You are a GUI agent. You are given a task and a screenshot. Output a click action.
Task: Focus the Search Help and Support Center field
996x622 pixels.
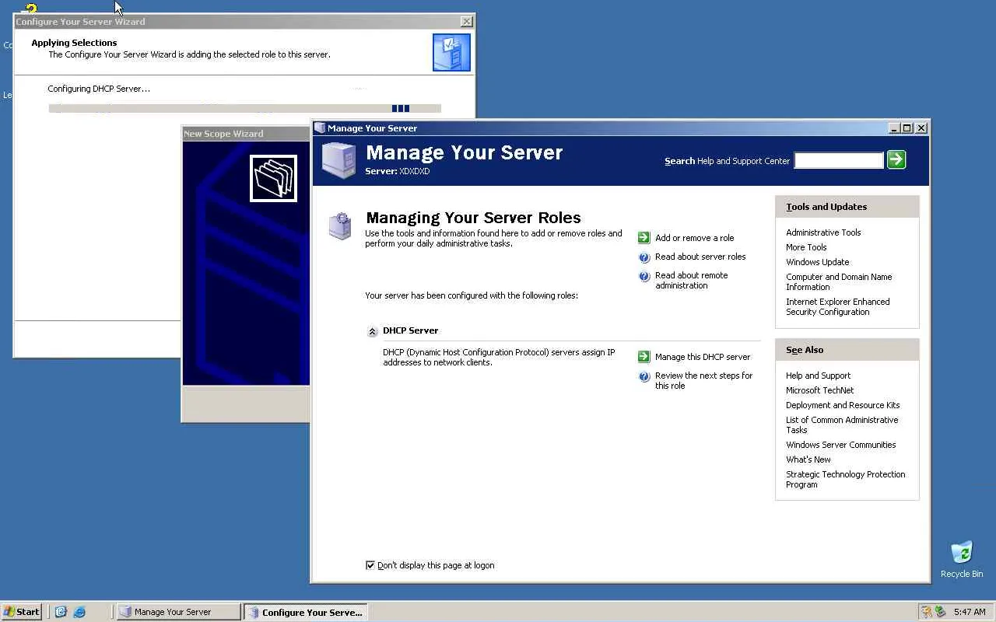[x=838, y=160]
